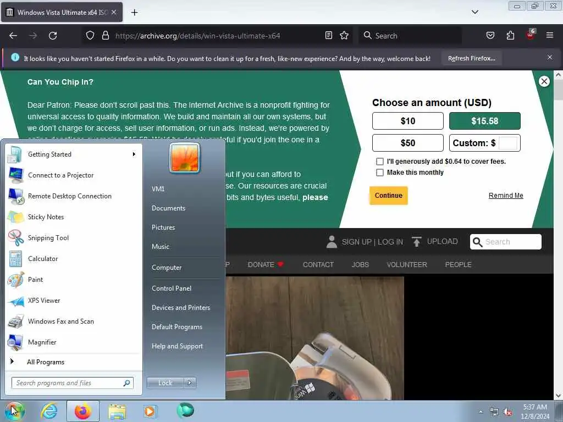The image size is (563, 422).
Task: Open the shutdown options arrow beside Lock
Action: [x=190, y=383]
